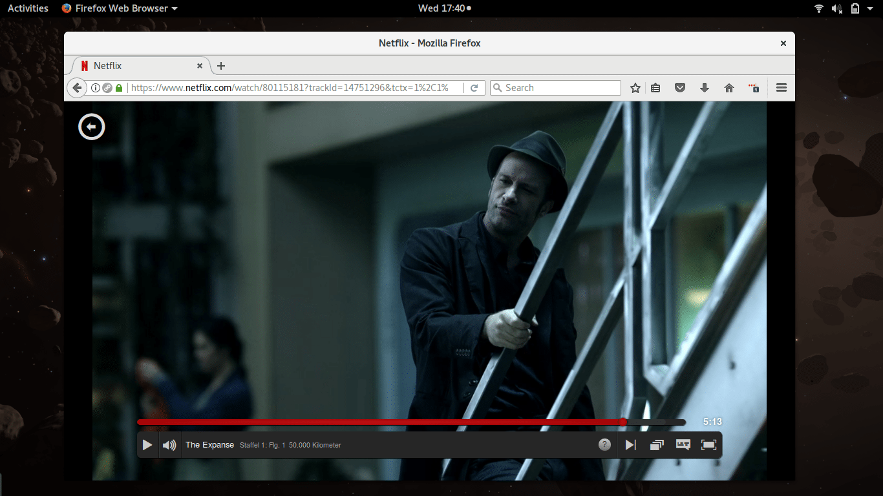Image resolution: width=883 pixels, height=496 pixels.
Task: Open the episodes list icon
Action: click(657, 445)
